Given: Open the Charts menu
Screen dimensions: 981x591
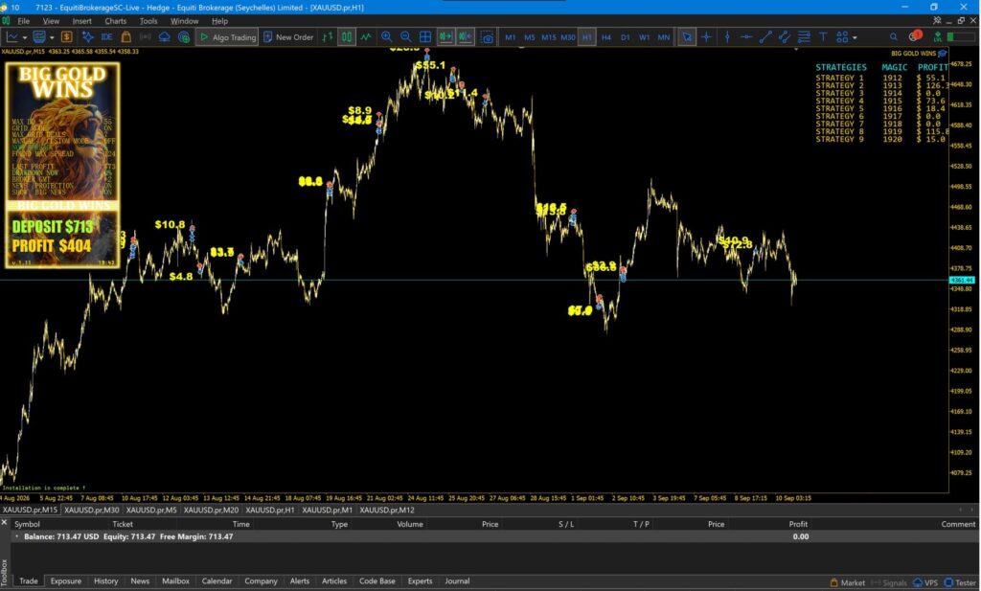Looking at the screenshot, I should coord(116,21).
